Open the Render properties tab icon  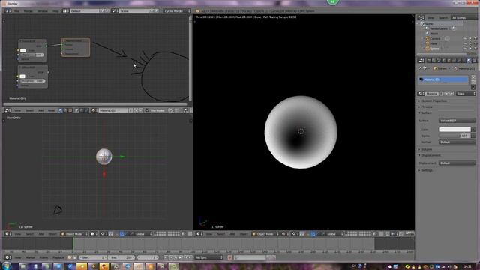(x=429, y=61)
